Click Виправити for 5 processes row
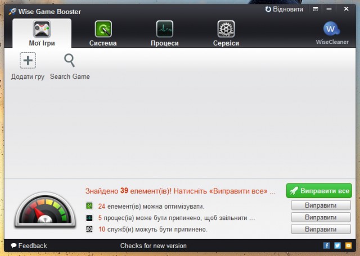The width and height of the screenshot is (360, 256). click(321, 217)
